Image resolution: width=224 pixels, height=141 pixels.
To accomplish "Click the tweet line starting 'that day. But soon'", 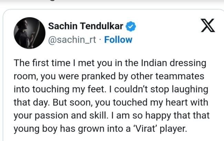I will (111, 103).
